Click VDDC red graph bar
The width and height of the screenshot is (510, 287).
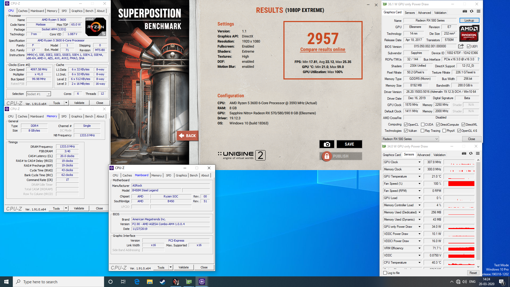click(x=461, y=256)
